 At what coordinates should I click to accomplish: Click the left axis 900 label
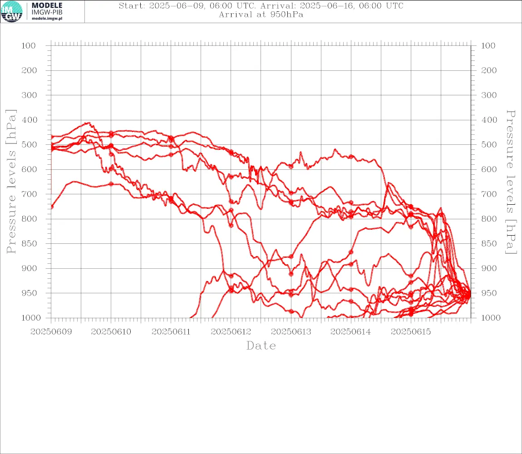[30, 268]
